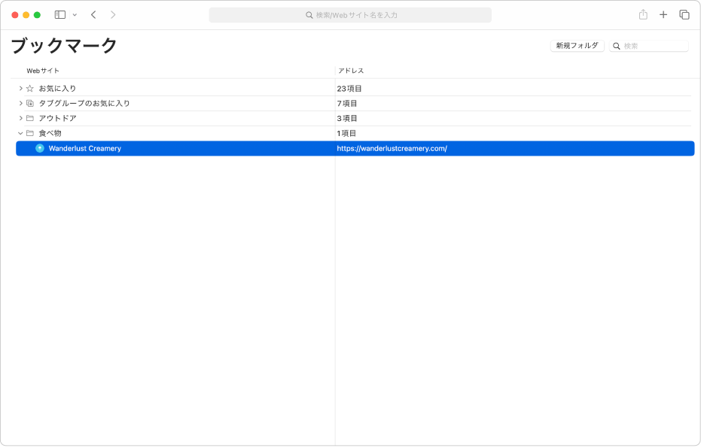
Task: Focus the bookmarks 検索 field
Action: click(x=649, y=46)
